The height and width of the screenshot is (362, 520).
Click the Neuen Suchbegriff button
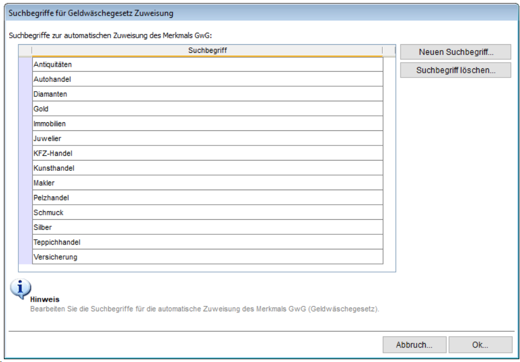coord(455,52)
